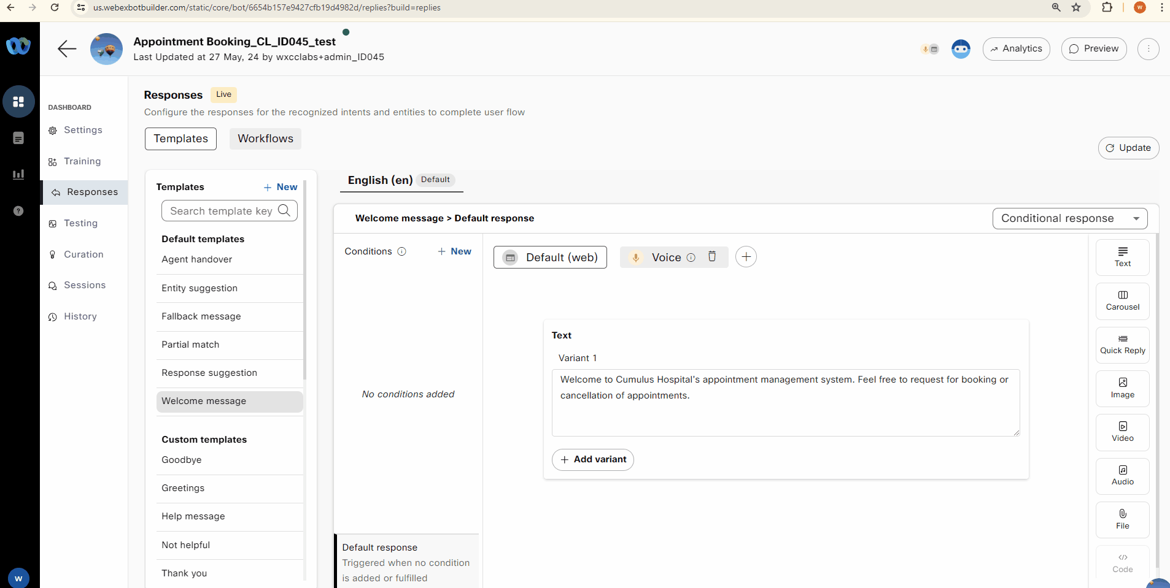The image size is (1170, 588).
Task: Attach a File response element
Action: click(1122, 519)
